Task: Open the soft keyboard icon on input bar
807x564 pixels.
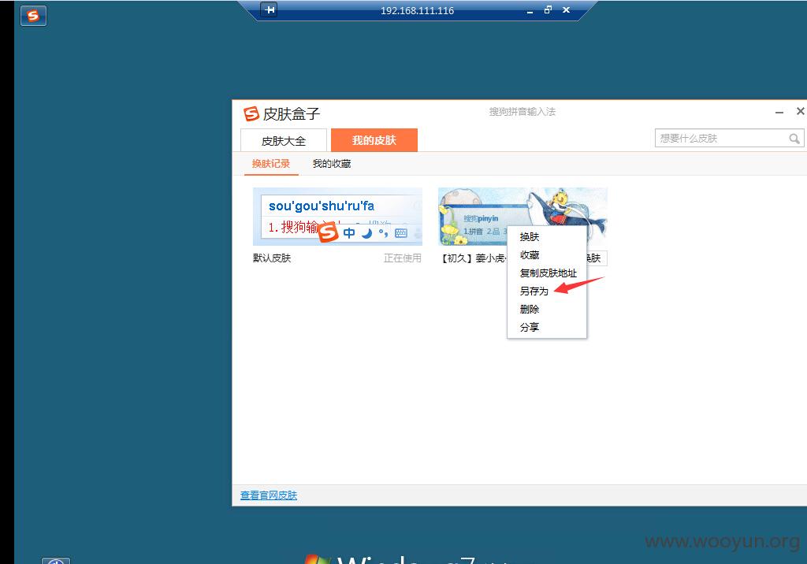Action: point(401,233)
